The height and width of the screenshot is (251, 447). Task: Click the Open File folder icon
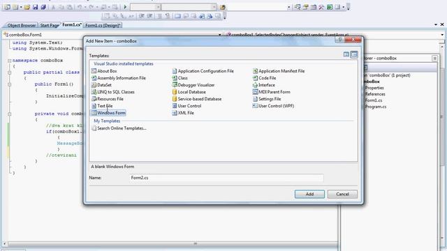click(x=27, y=7)
